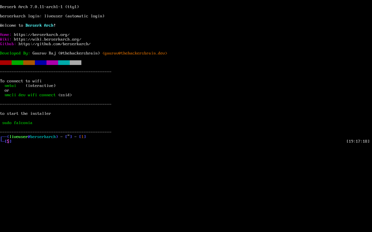Click the green color block
Screen dimensions: 372x232
tap(17, 63)
